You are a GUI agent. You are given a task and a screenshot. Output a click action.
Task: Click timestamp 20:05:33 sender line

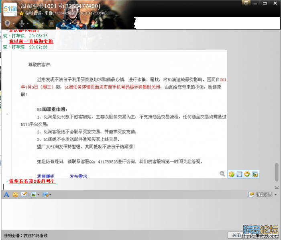(x=25, y=36)
